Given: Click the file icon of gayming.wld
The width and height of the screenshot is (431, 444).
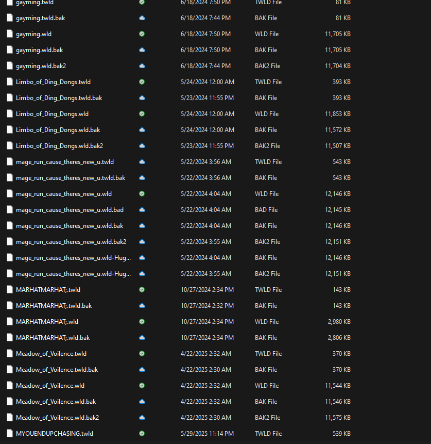Looking at the screenshot, I should point(10,34).
